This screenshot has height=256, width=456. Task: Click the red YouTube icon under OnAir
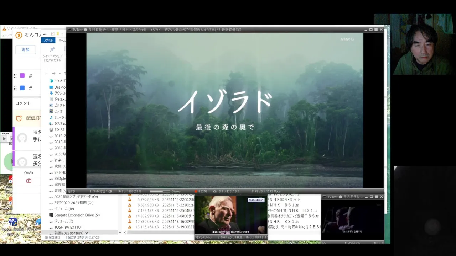coord(29,181)
